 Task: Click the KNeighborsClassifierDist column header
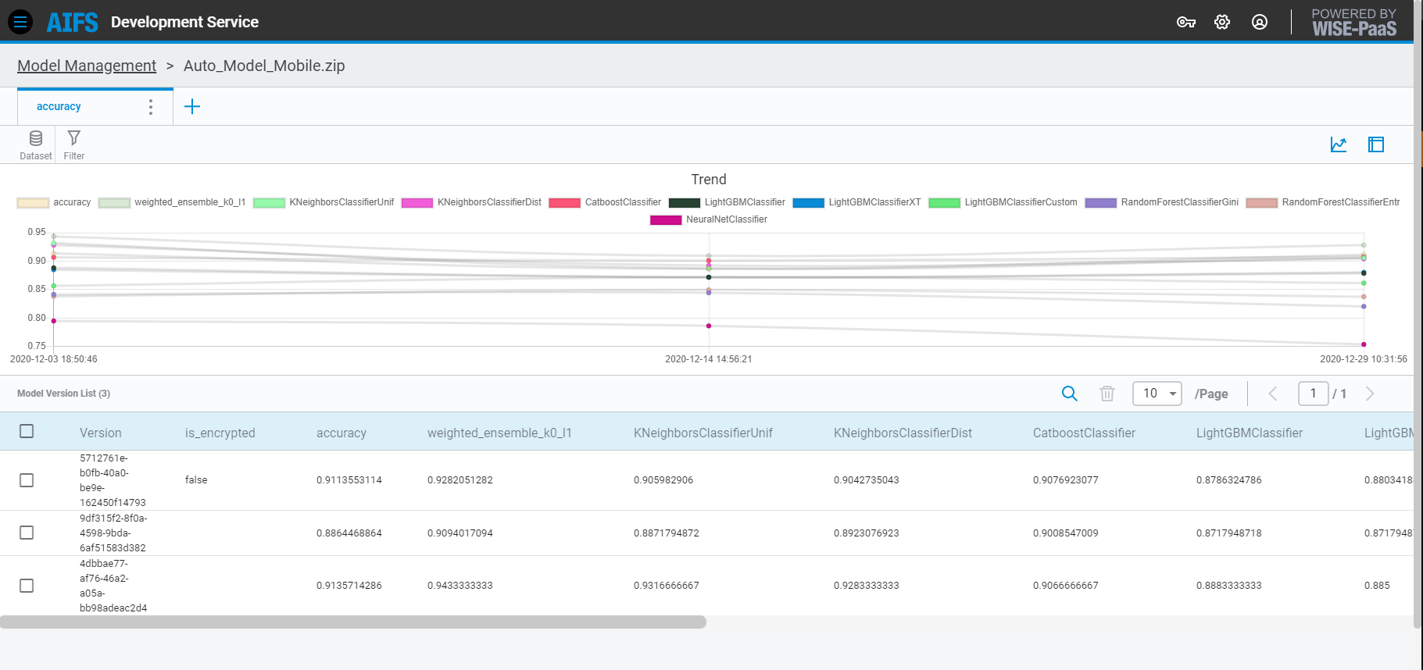coord(903,433)
